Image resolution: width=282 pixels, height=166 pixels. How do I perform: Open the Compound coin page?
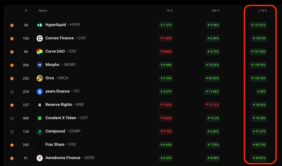[55, 131]
